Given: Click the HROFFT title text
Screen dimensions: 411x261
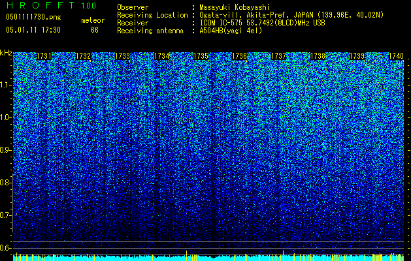Looking at the screenshot, I should (40, 5).
